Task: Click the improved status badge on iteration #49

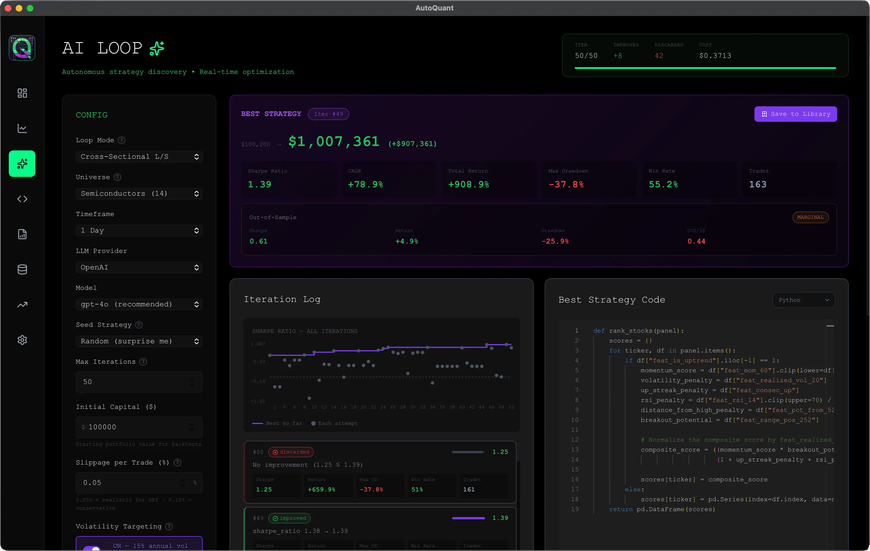Action: tap(289, 518)
